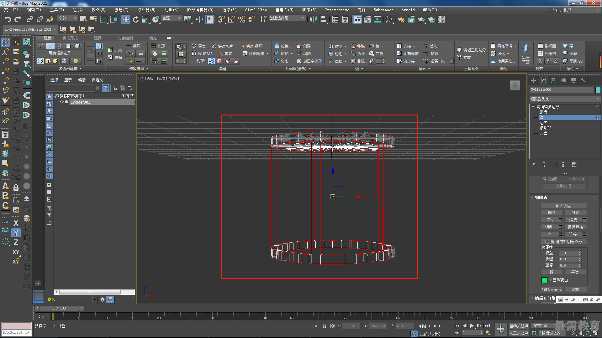602x338 pixels.
Task: Open the 挤出 settings box
Action: pos(560,220)
